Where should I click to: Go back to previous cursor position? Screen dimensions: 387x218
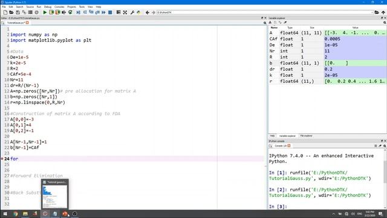click(148, 12)
